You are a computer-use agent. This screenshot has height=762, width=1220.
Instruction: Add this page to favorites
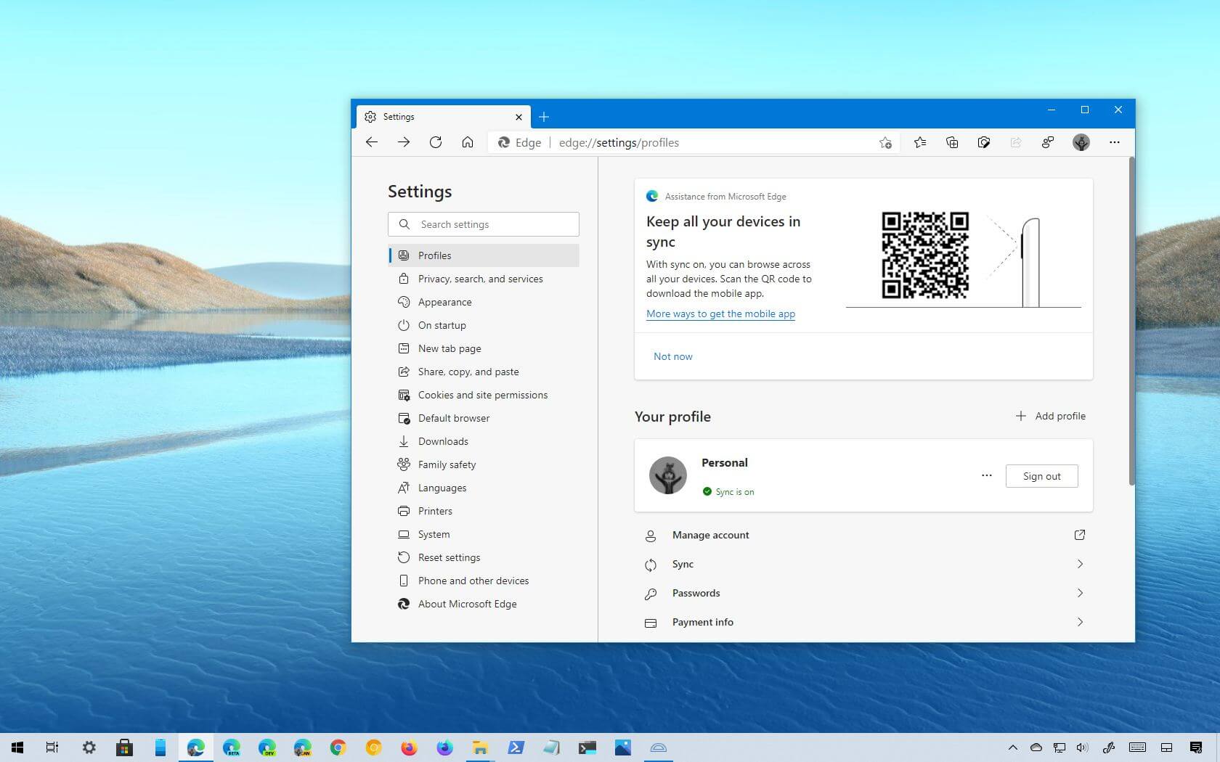click(884, 143)
